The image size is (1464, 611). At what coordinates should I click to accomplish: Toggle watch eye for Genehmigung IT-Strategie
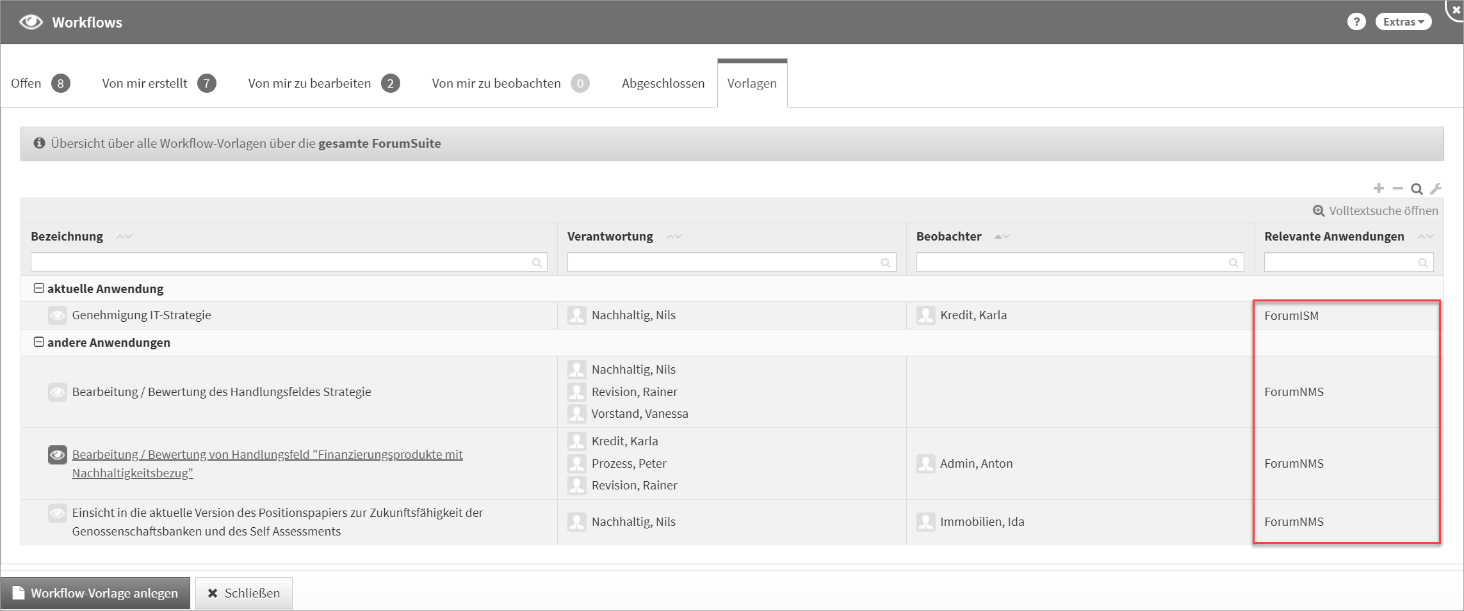pos(58,315)
